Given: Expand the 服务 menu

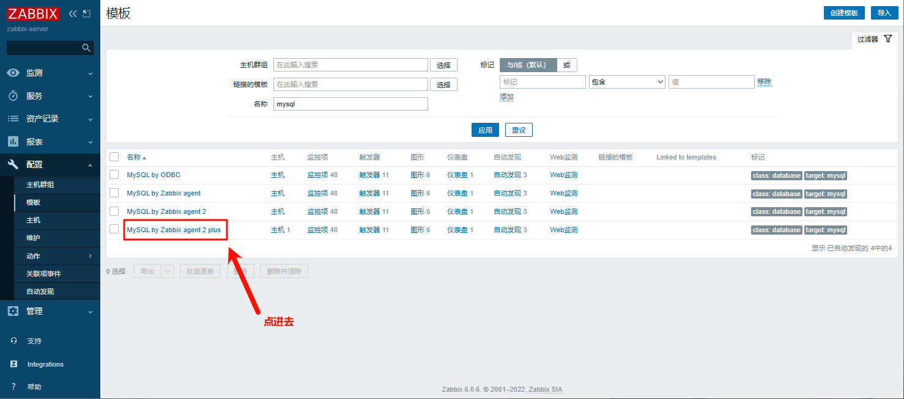Looking at the screenshot, I should pyautogui.click(x=91, y=97).
